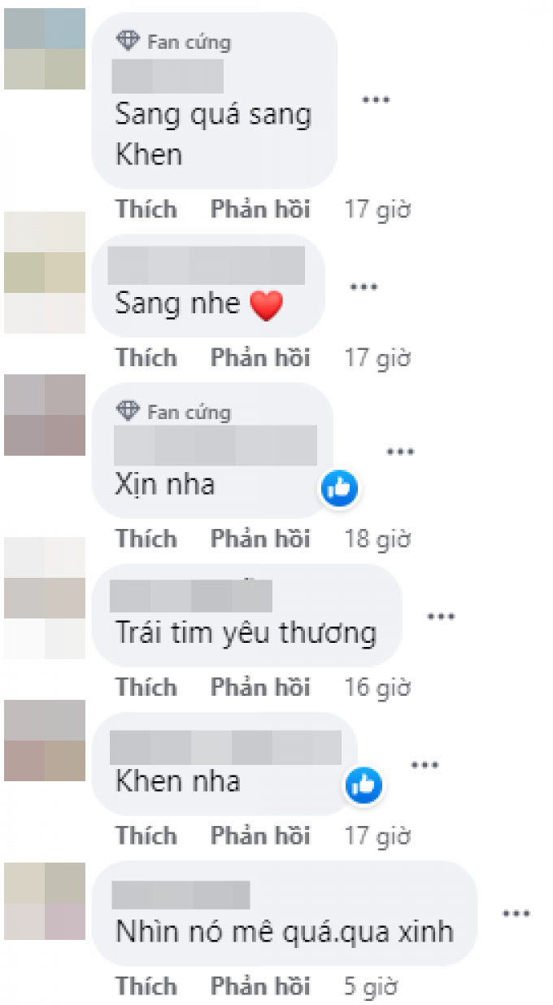
Task: Like the 'Sang quá sang Khen' comment
Action: pyautogui.click(x=146, y=209)
